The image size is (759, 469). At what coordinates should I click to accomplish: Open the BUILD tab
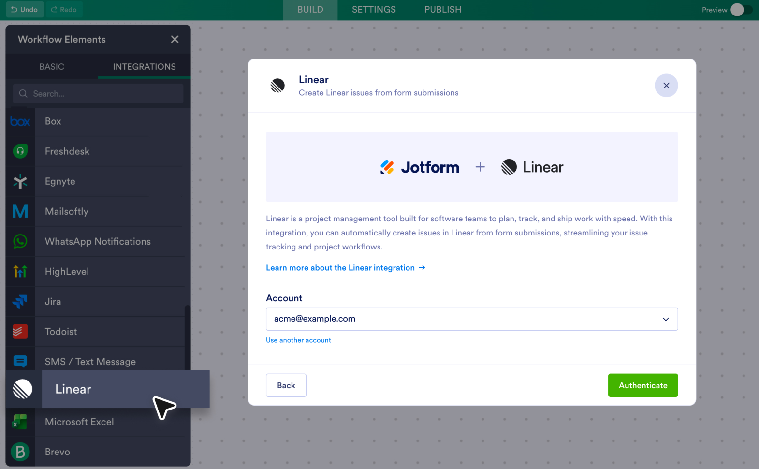(x=310, y=10)
